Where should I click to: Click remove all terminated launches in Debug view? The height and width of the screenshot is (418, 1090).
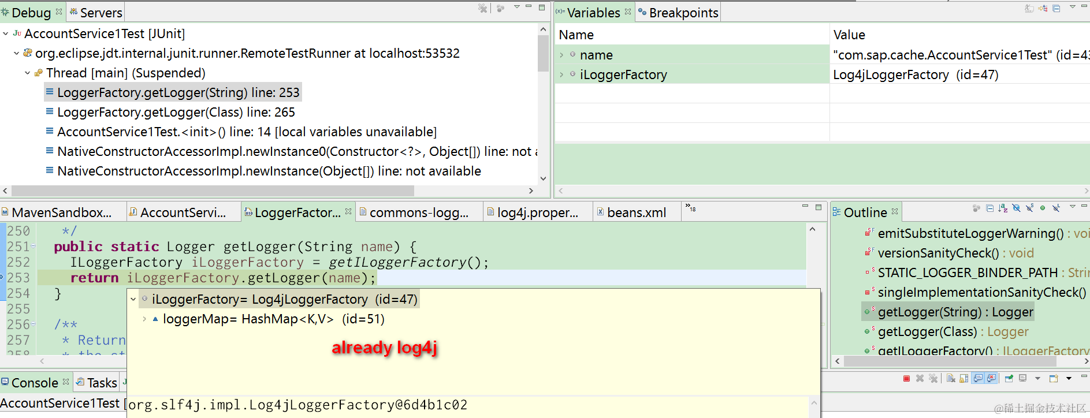click(482, 8)
